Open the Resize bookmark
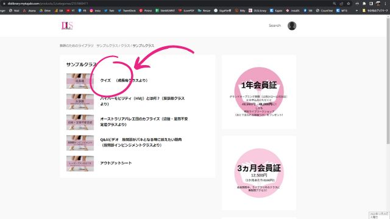390x219 pixels. (204, 11)
